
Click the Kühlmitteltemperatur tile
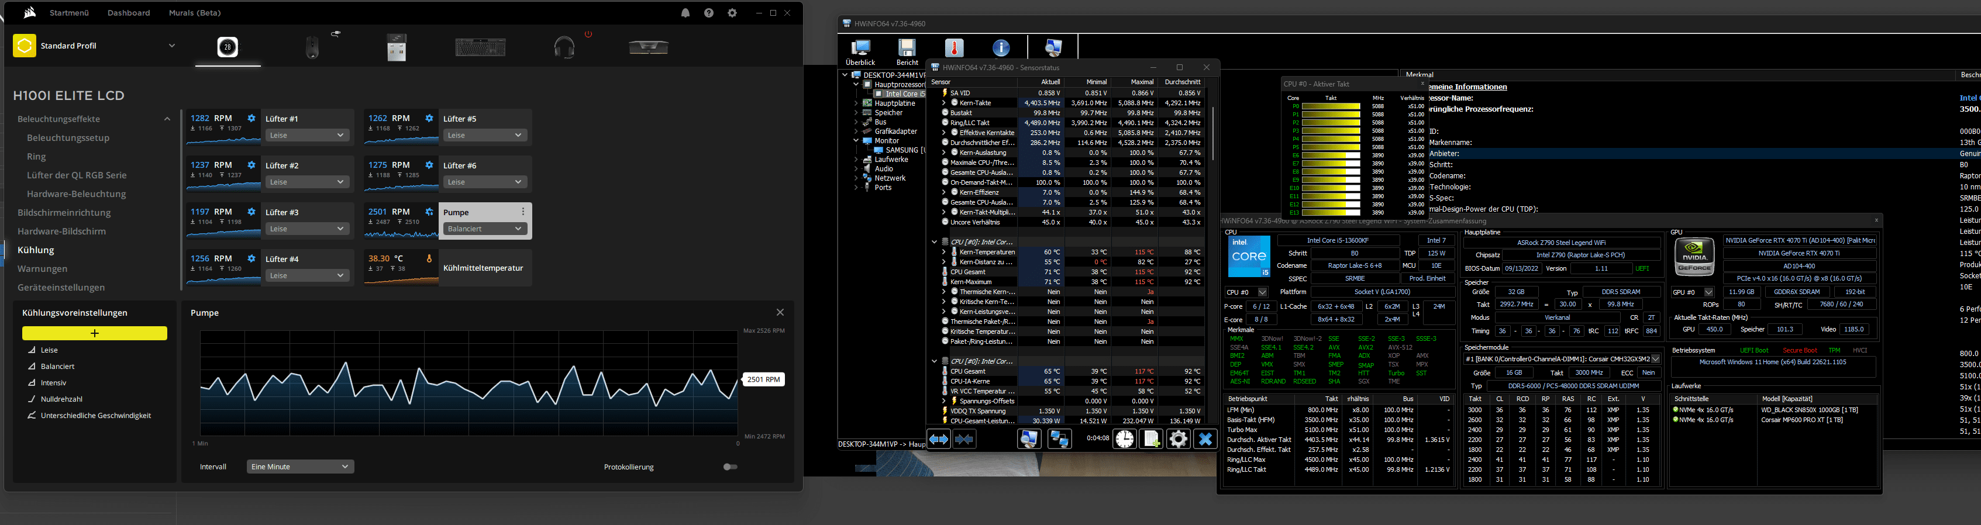pos(446,268)
